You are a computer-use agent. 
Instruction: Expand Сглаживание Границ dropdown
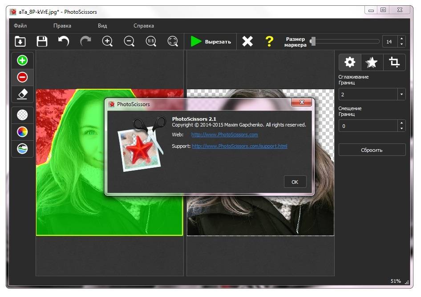click(x=401, y=94)
